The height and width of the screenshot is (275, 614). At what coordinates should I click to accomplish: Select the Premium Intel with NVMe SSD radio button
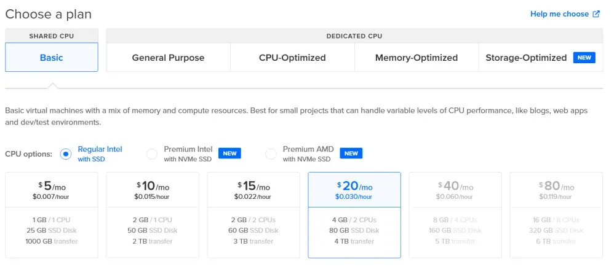click(x=152, y=154)
